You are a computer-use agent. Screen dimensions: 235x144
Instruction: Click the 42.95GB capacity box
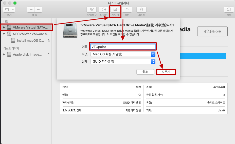point(212,32)
